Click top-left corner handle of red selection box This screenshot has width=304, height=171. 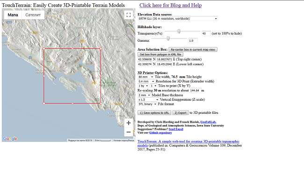pos(44,49)
